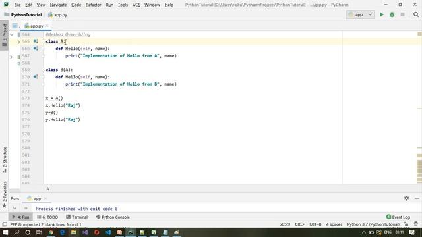Click overrides method gutter icon on line 570
422x237 pixels.
coord(36,77)
